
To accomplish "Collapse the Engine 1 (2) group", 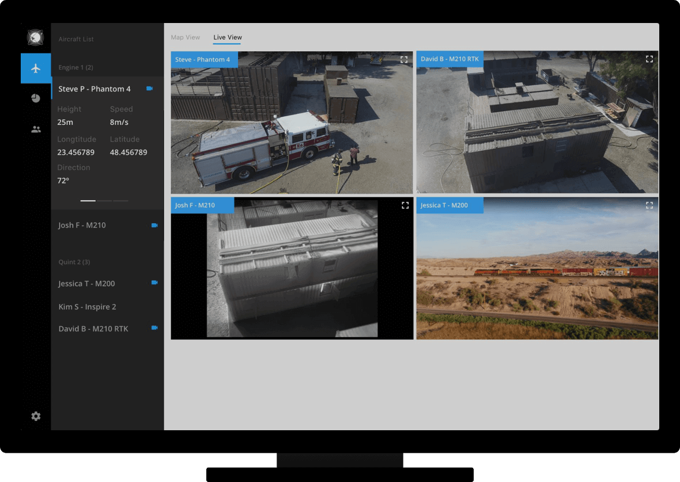I will click(76, 67).
